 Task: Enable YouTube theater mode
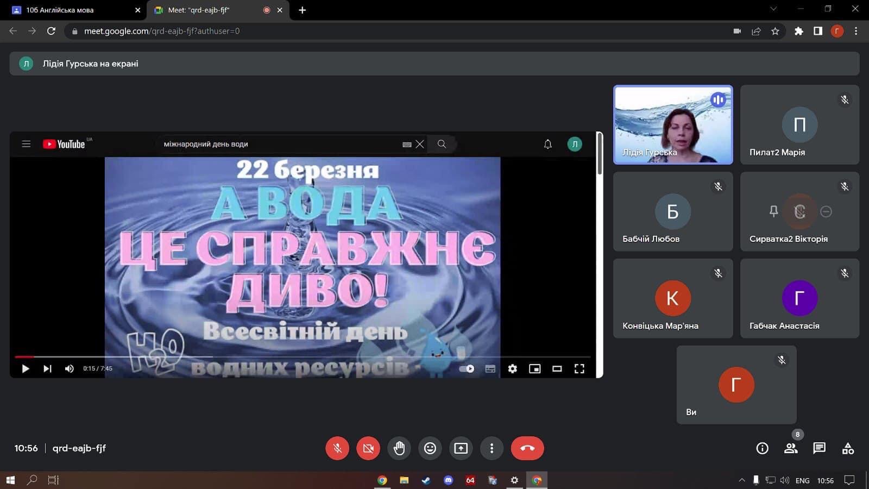click(x=557, y=368)
